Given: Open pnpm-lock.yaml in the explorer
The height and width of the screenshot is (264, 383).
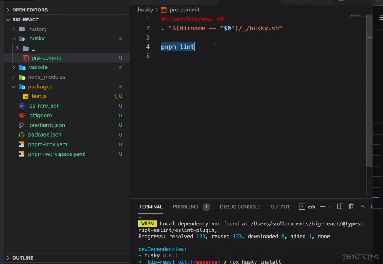Looking at the screenshot, I should (x=66, y=144).
